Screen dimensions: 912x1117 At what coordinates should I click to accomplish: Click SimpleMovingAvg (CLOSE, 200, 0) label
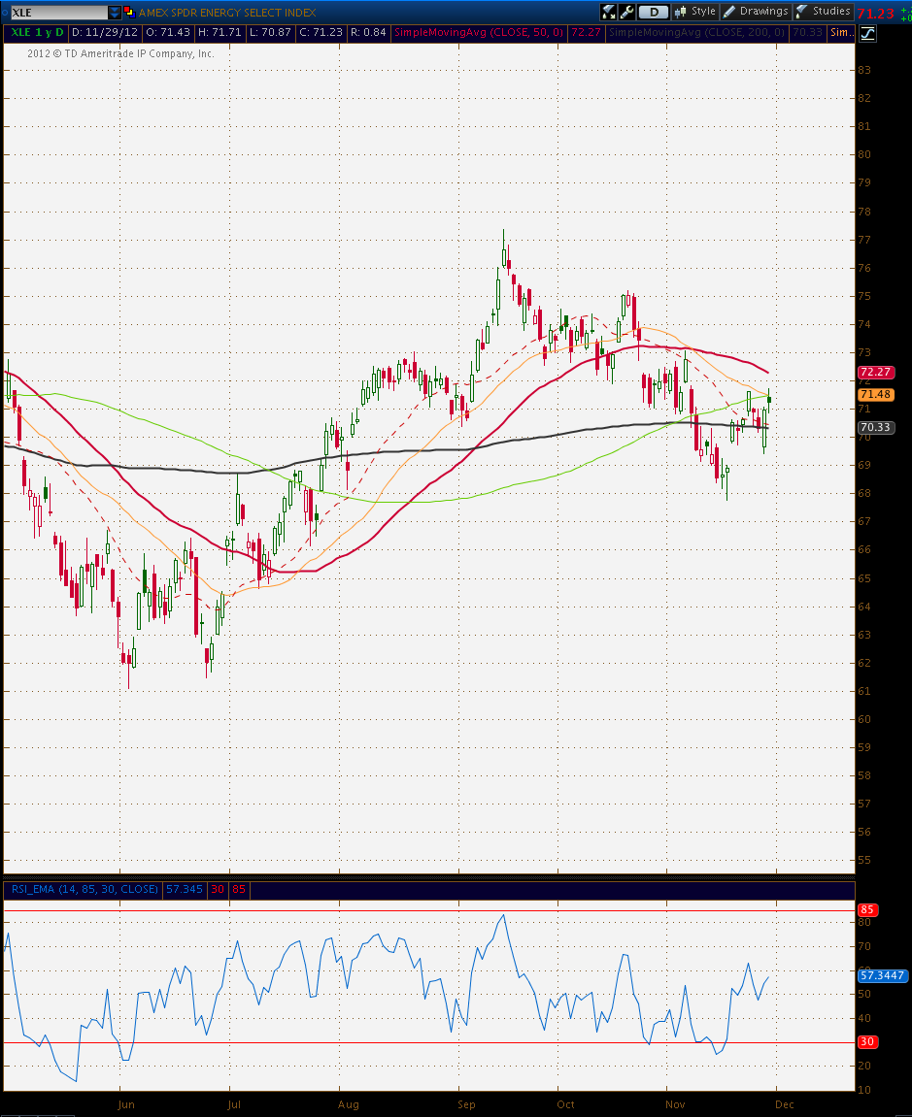point(696,33)
